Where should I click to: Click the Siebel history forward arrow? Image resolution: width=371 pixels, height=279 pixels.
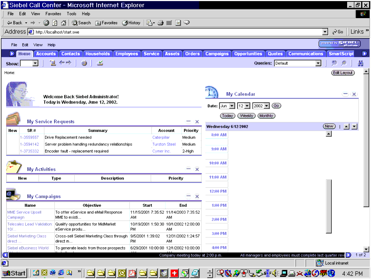point(69,63)
